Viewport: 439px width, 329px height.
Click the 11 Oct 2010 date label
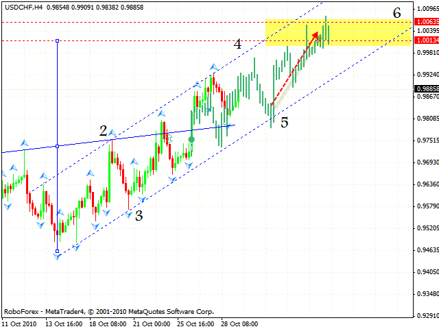(x=19, y=324)
